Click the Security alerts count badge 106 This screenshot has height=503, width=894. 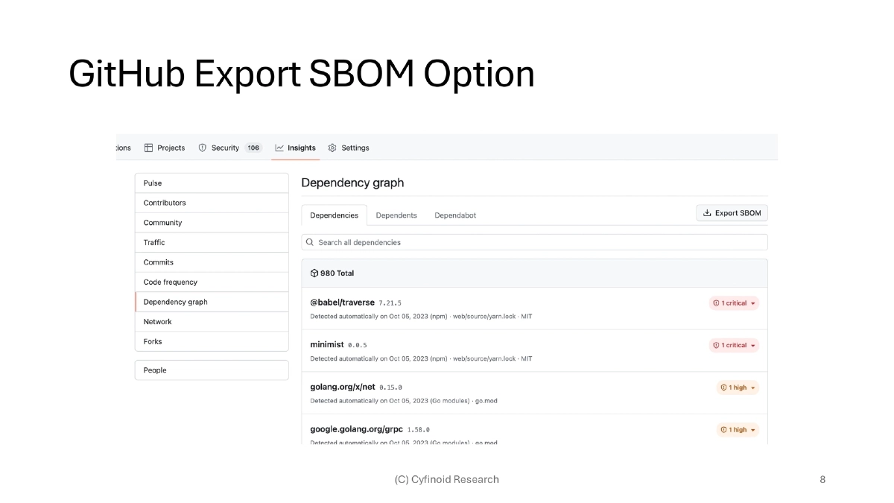coord(253,148)
